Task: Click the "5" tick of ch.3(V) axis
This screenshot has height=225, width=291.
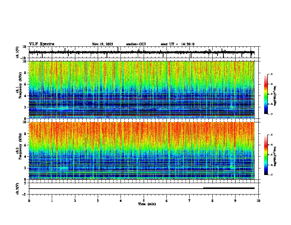Action: [25, 183]
